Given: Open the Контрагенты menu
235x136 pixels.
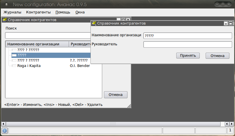Looking at the screenshot, I should (38, 12).
